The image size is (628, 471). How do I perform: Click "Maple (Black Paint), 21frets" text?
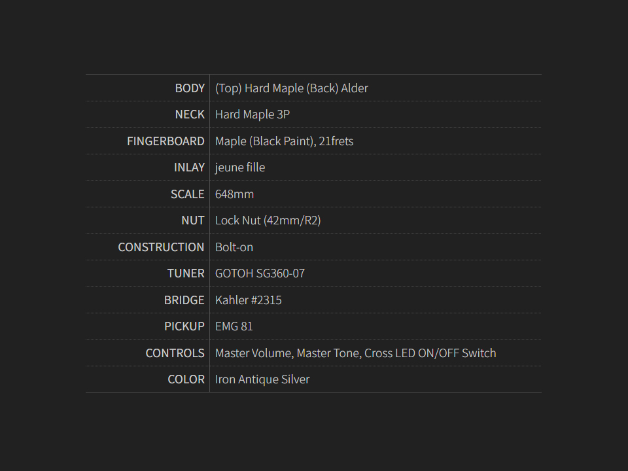pos(284,141)
